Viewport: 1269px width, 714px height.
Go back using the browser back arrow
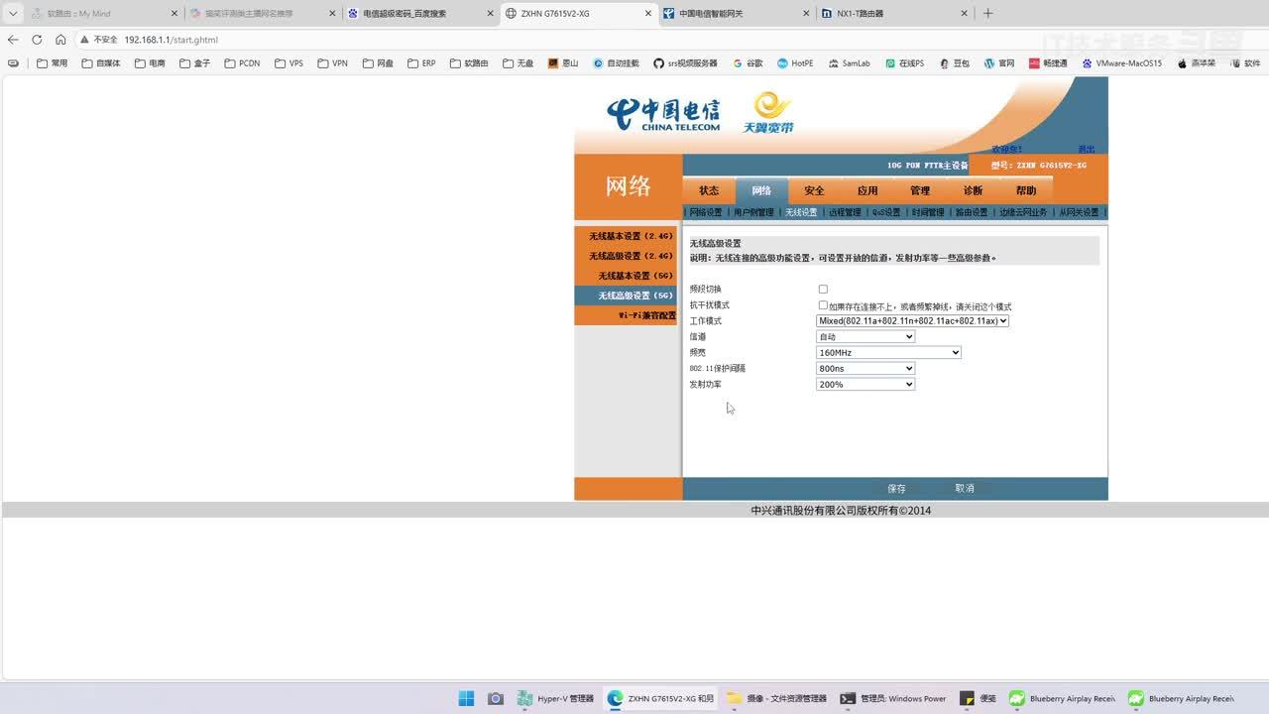13,40
